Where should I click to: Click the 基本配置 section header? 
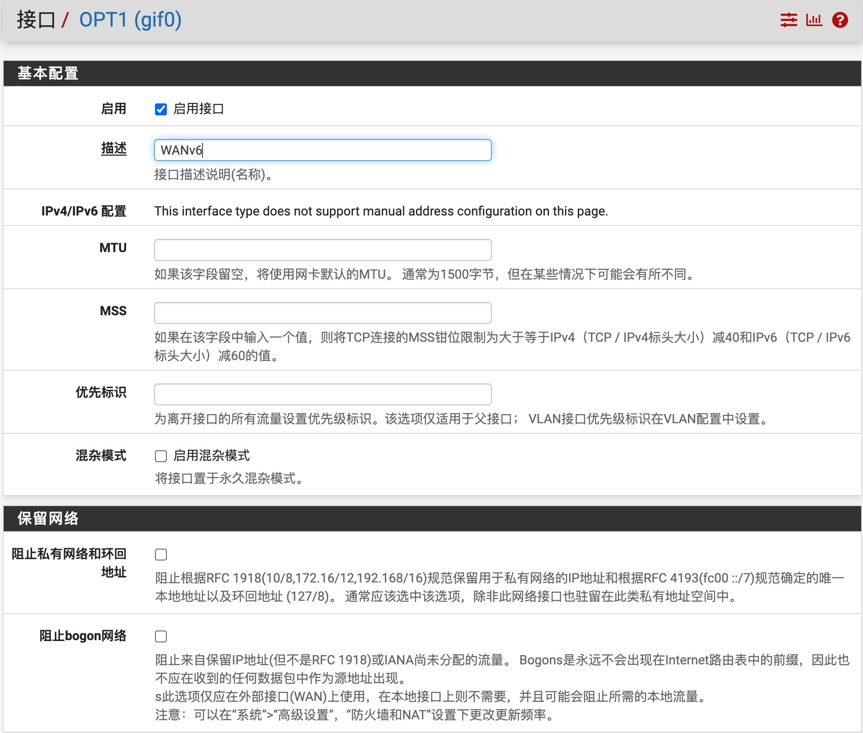pos(48,73)
